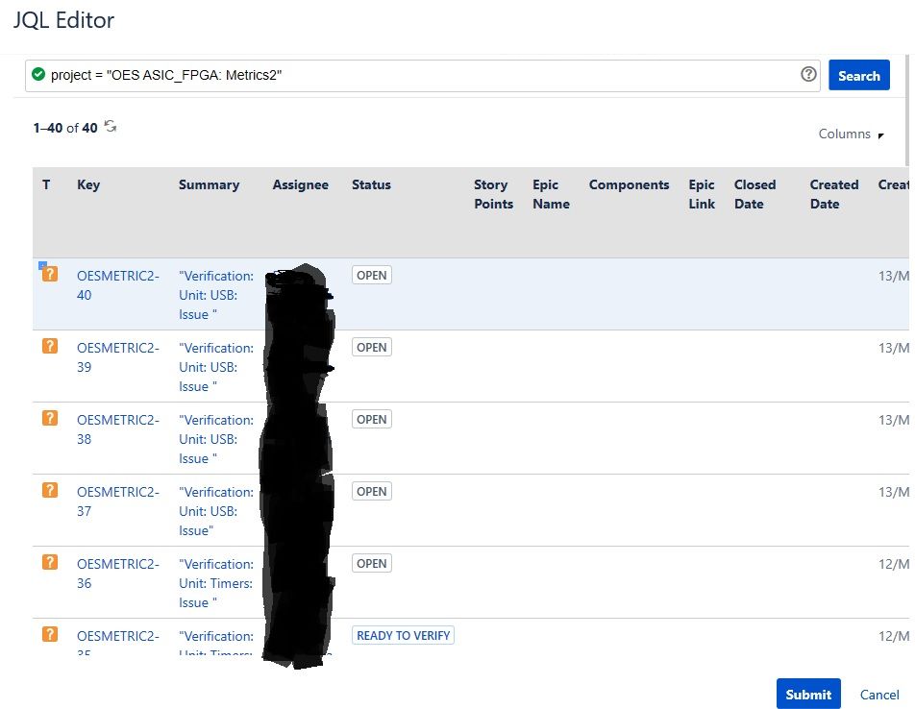Click OPEN status of OESMETRIC2-39
Viewport: 915px width, 709px height.
tap(372, 347)
